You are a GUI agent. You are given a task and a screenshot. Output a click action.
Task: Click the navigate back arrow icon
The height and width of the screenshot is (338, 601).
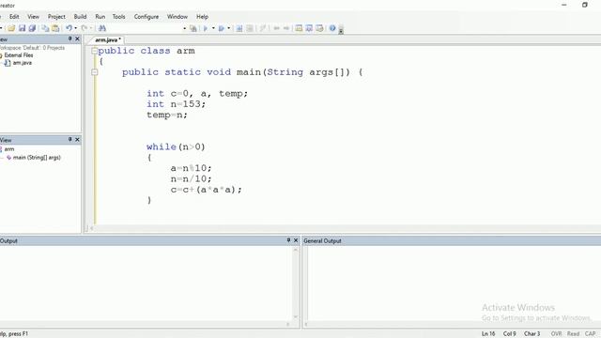pos(276,28)
